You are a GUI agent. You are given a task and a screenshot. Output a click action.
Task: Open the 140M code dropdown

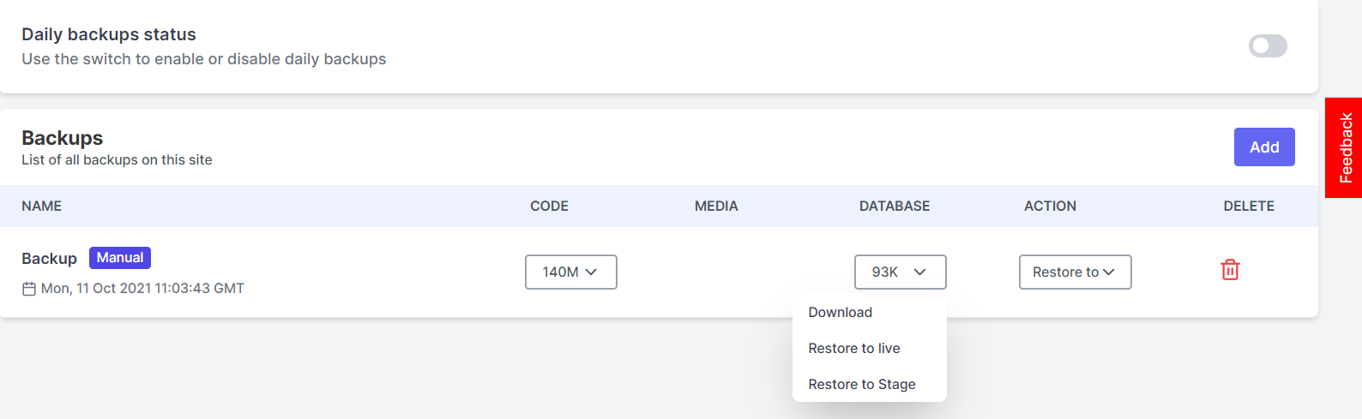click(x=571, y=272)
